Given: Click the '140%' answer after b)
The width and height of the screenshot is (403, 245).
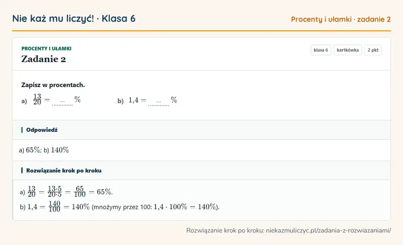Looking at the screenshot, I should pos(60,150).
